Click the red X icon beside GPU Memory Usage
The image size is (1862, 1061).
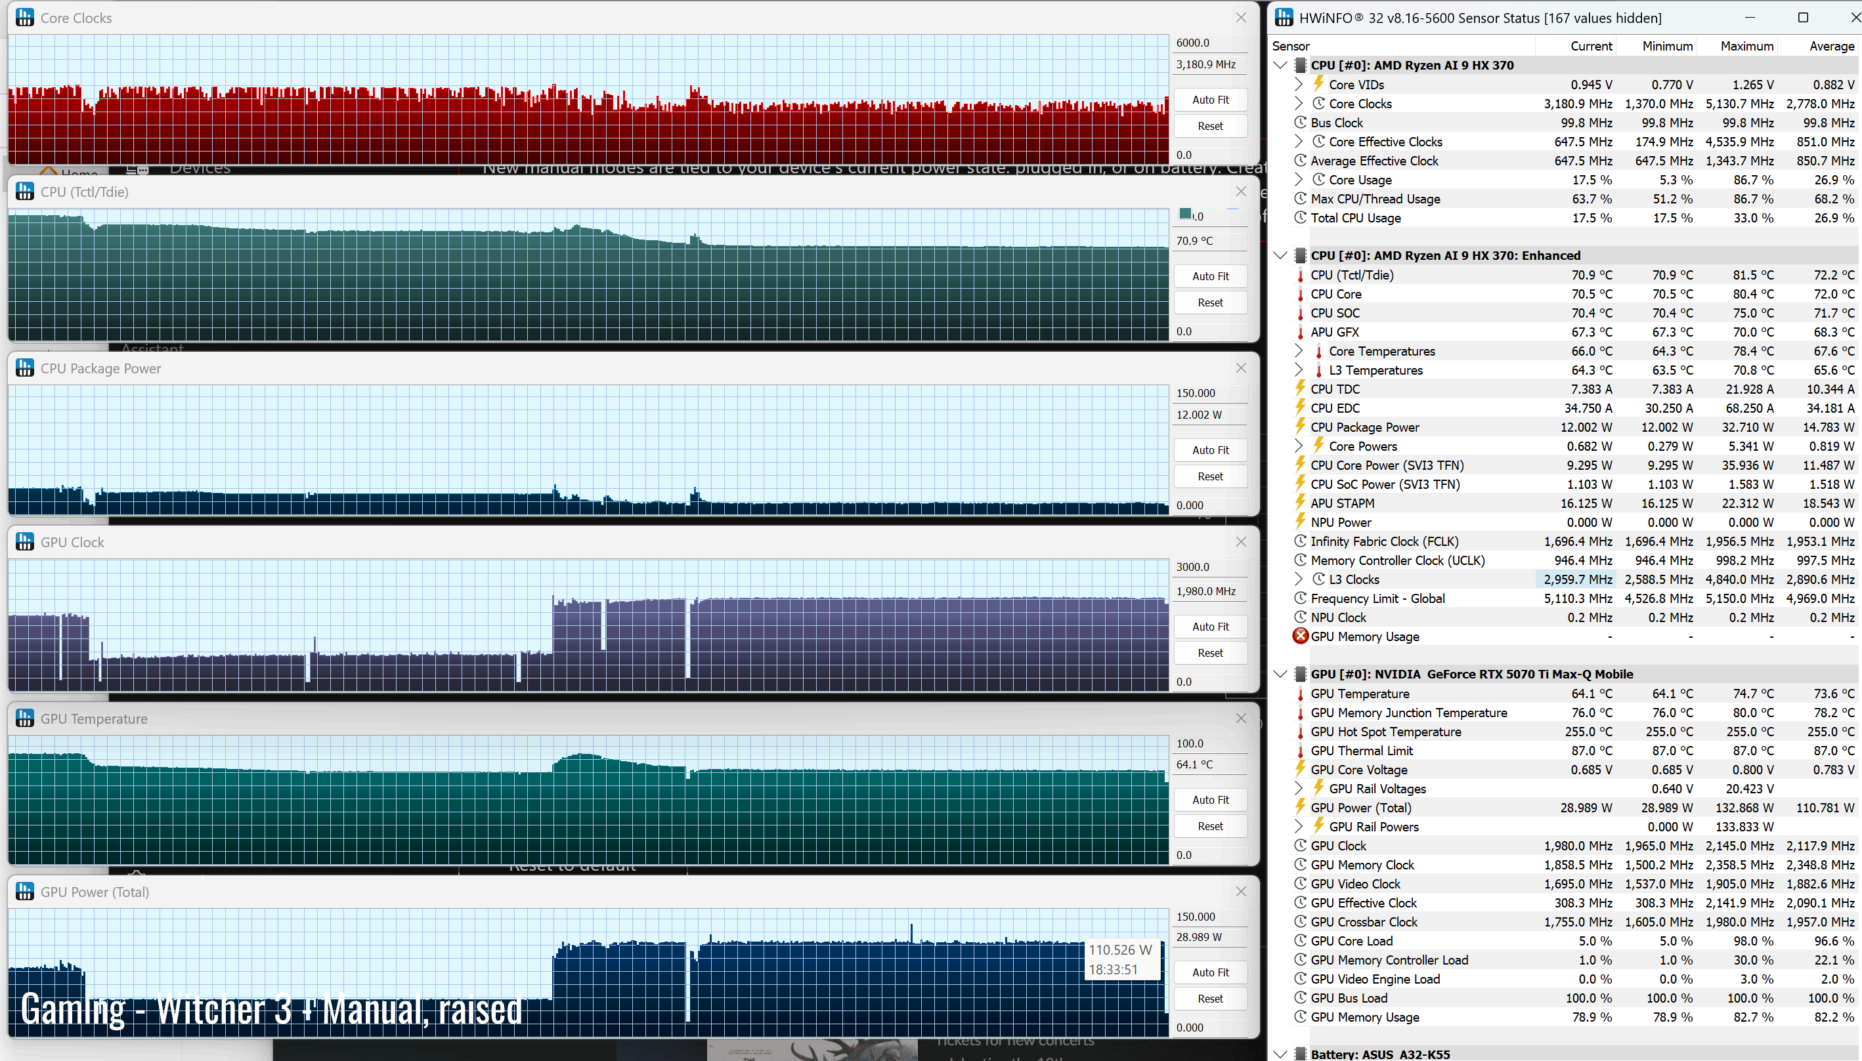point(1300,636)
